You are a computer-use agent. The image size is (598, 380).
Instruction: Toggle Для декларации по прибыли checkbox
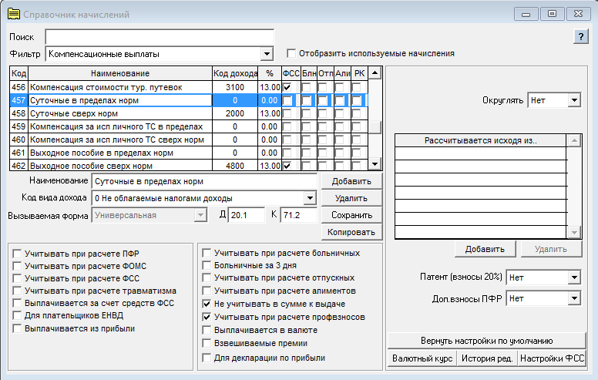[207, 358]
